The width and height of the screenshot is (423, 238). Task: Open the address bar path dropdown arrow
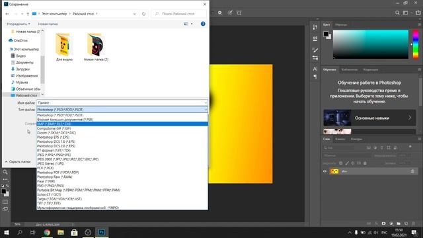point(134,13)
